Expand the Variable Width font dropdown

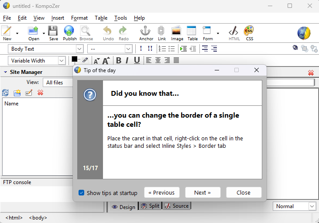point(37,61)
